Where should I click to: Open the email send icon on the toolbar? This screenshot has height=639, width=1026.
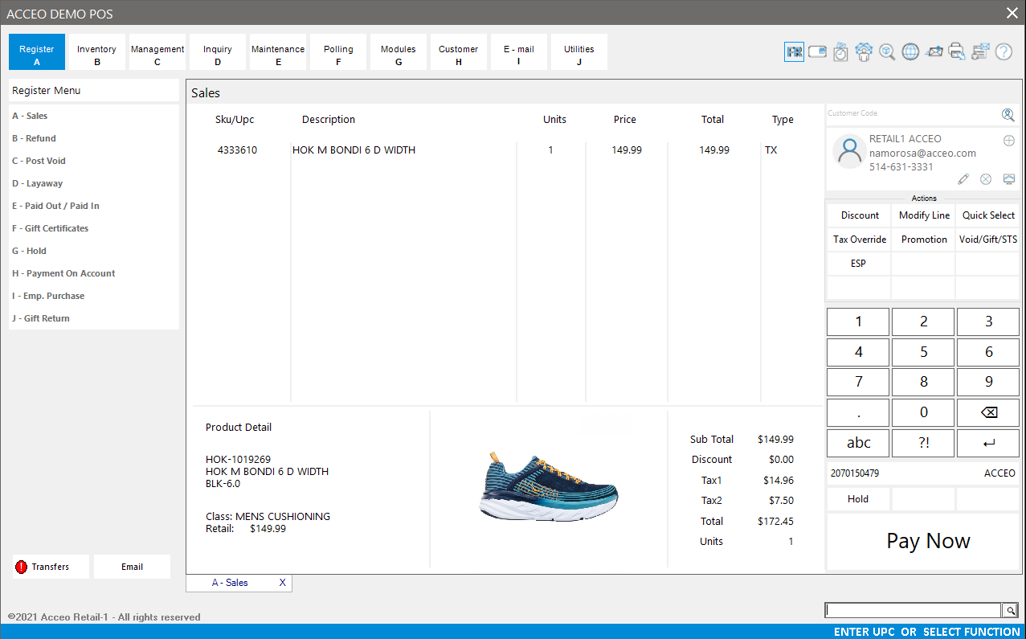934,51
